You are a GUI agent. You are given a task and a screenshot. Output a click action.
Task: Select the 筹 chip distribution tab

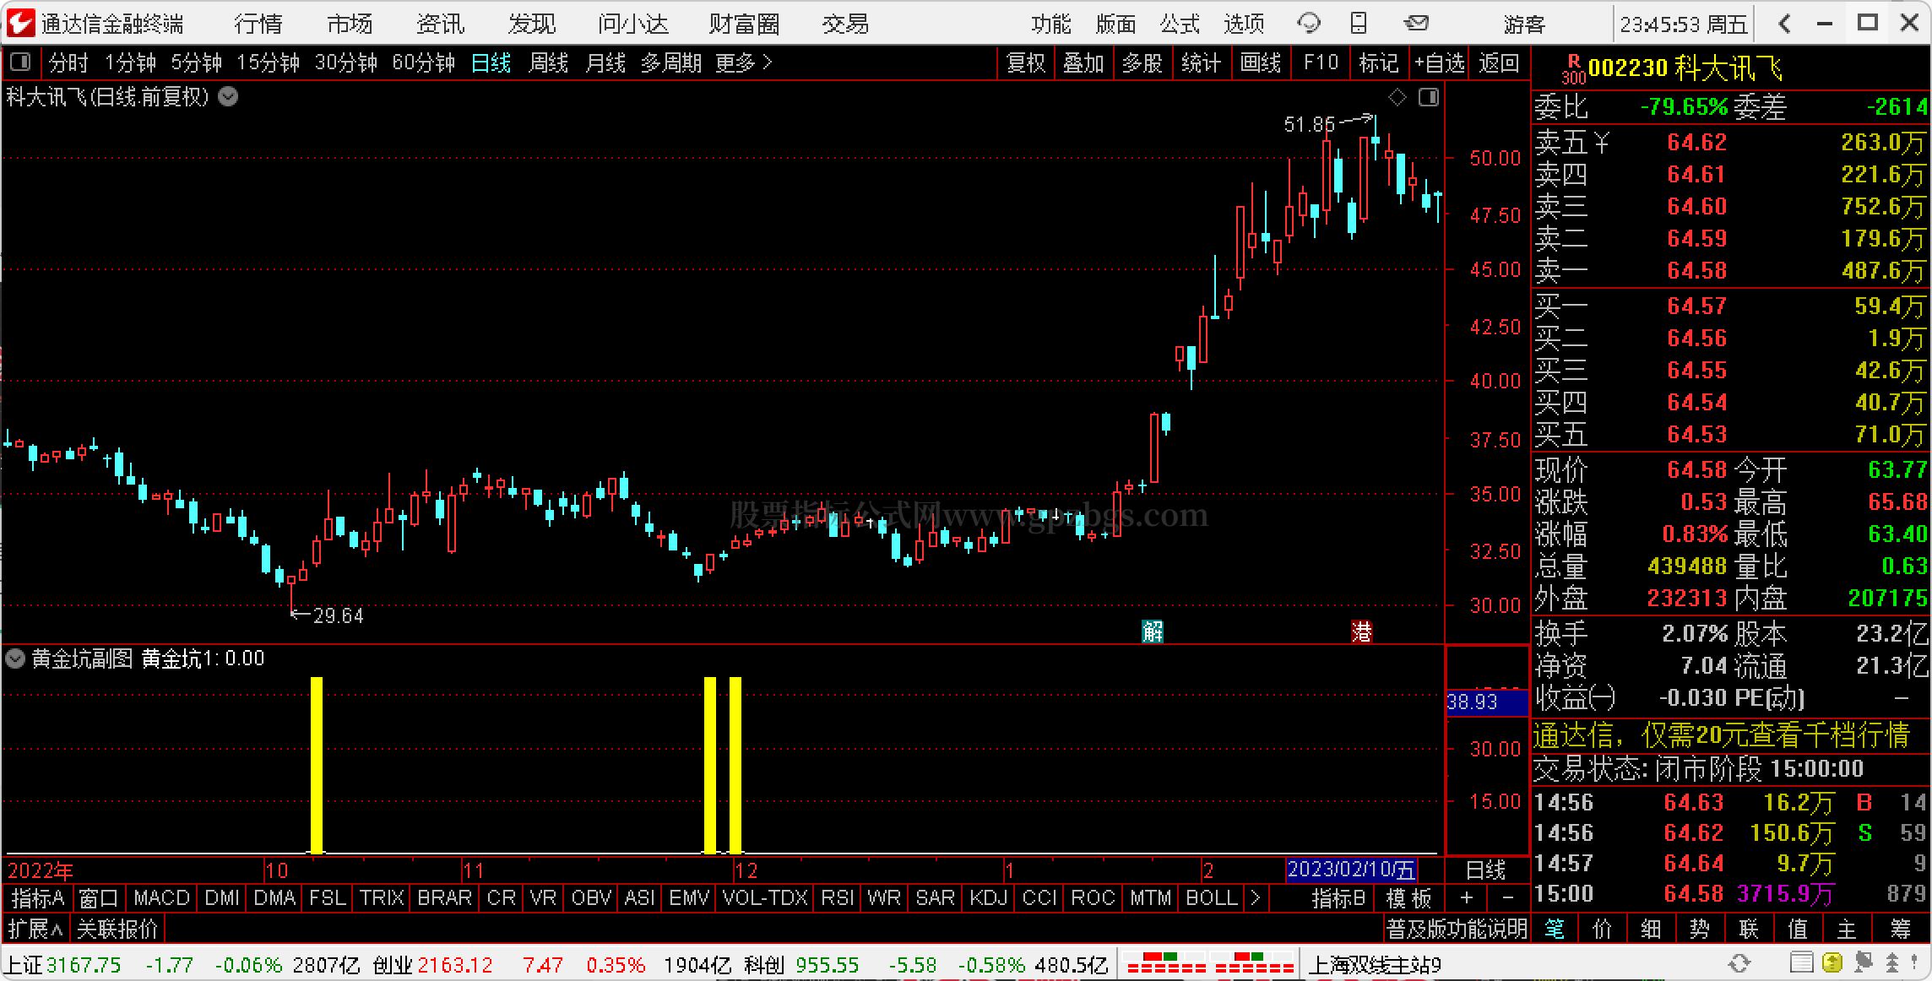pos(1900,930)
